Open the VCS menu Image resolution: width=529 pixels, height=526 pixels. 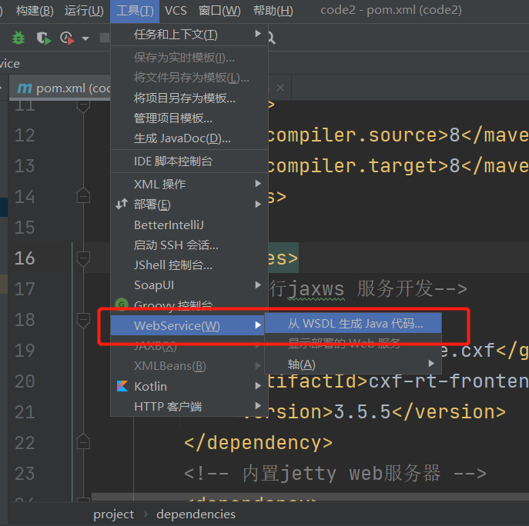click(176, 11)
